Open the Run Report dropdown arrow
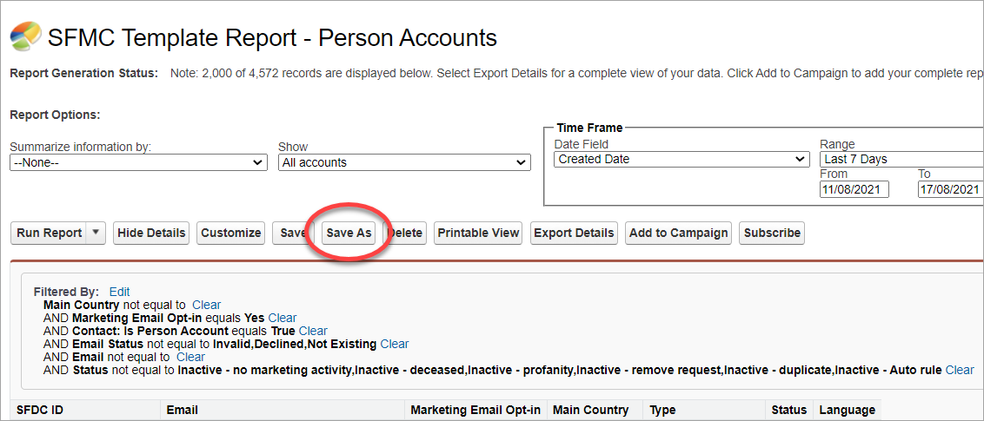 [96, 233]
